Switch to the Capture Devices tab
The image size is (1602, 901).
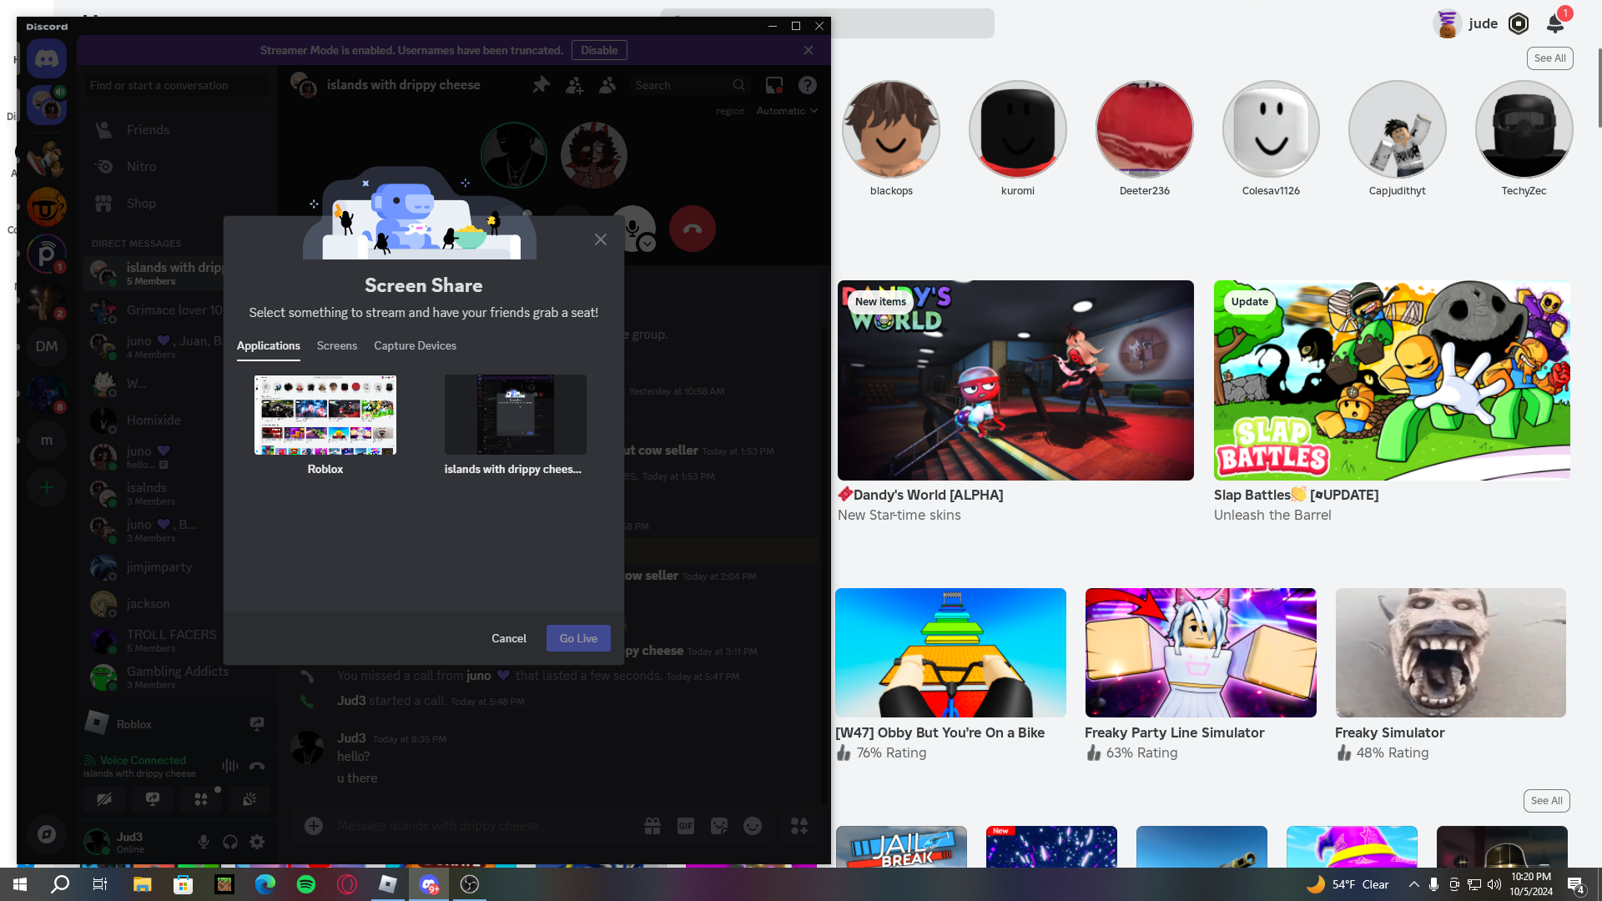coord(415,345)
